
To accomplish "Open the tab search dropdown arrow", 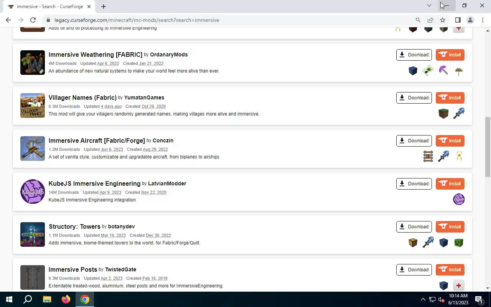I will pos(429,5).
